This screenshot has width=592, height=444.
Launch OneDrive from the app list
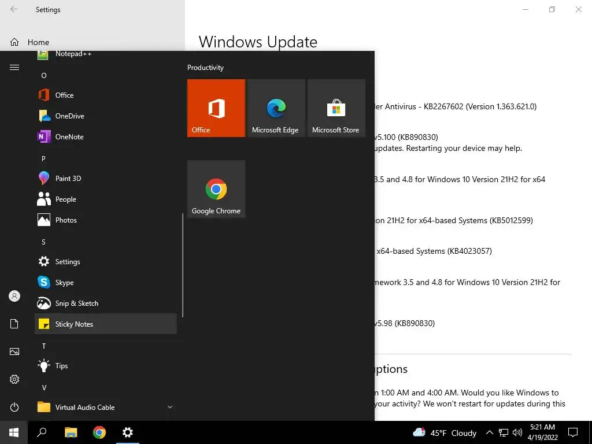tap(106, 116)
